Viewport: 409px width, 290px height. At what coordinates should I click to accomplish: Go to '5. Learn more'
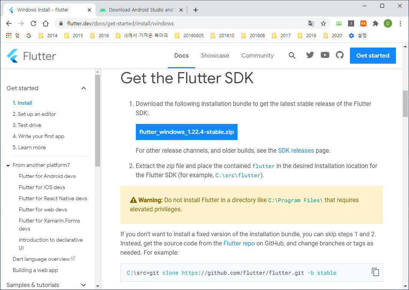(x=29, y=147)
